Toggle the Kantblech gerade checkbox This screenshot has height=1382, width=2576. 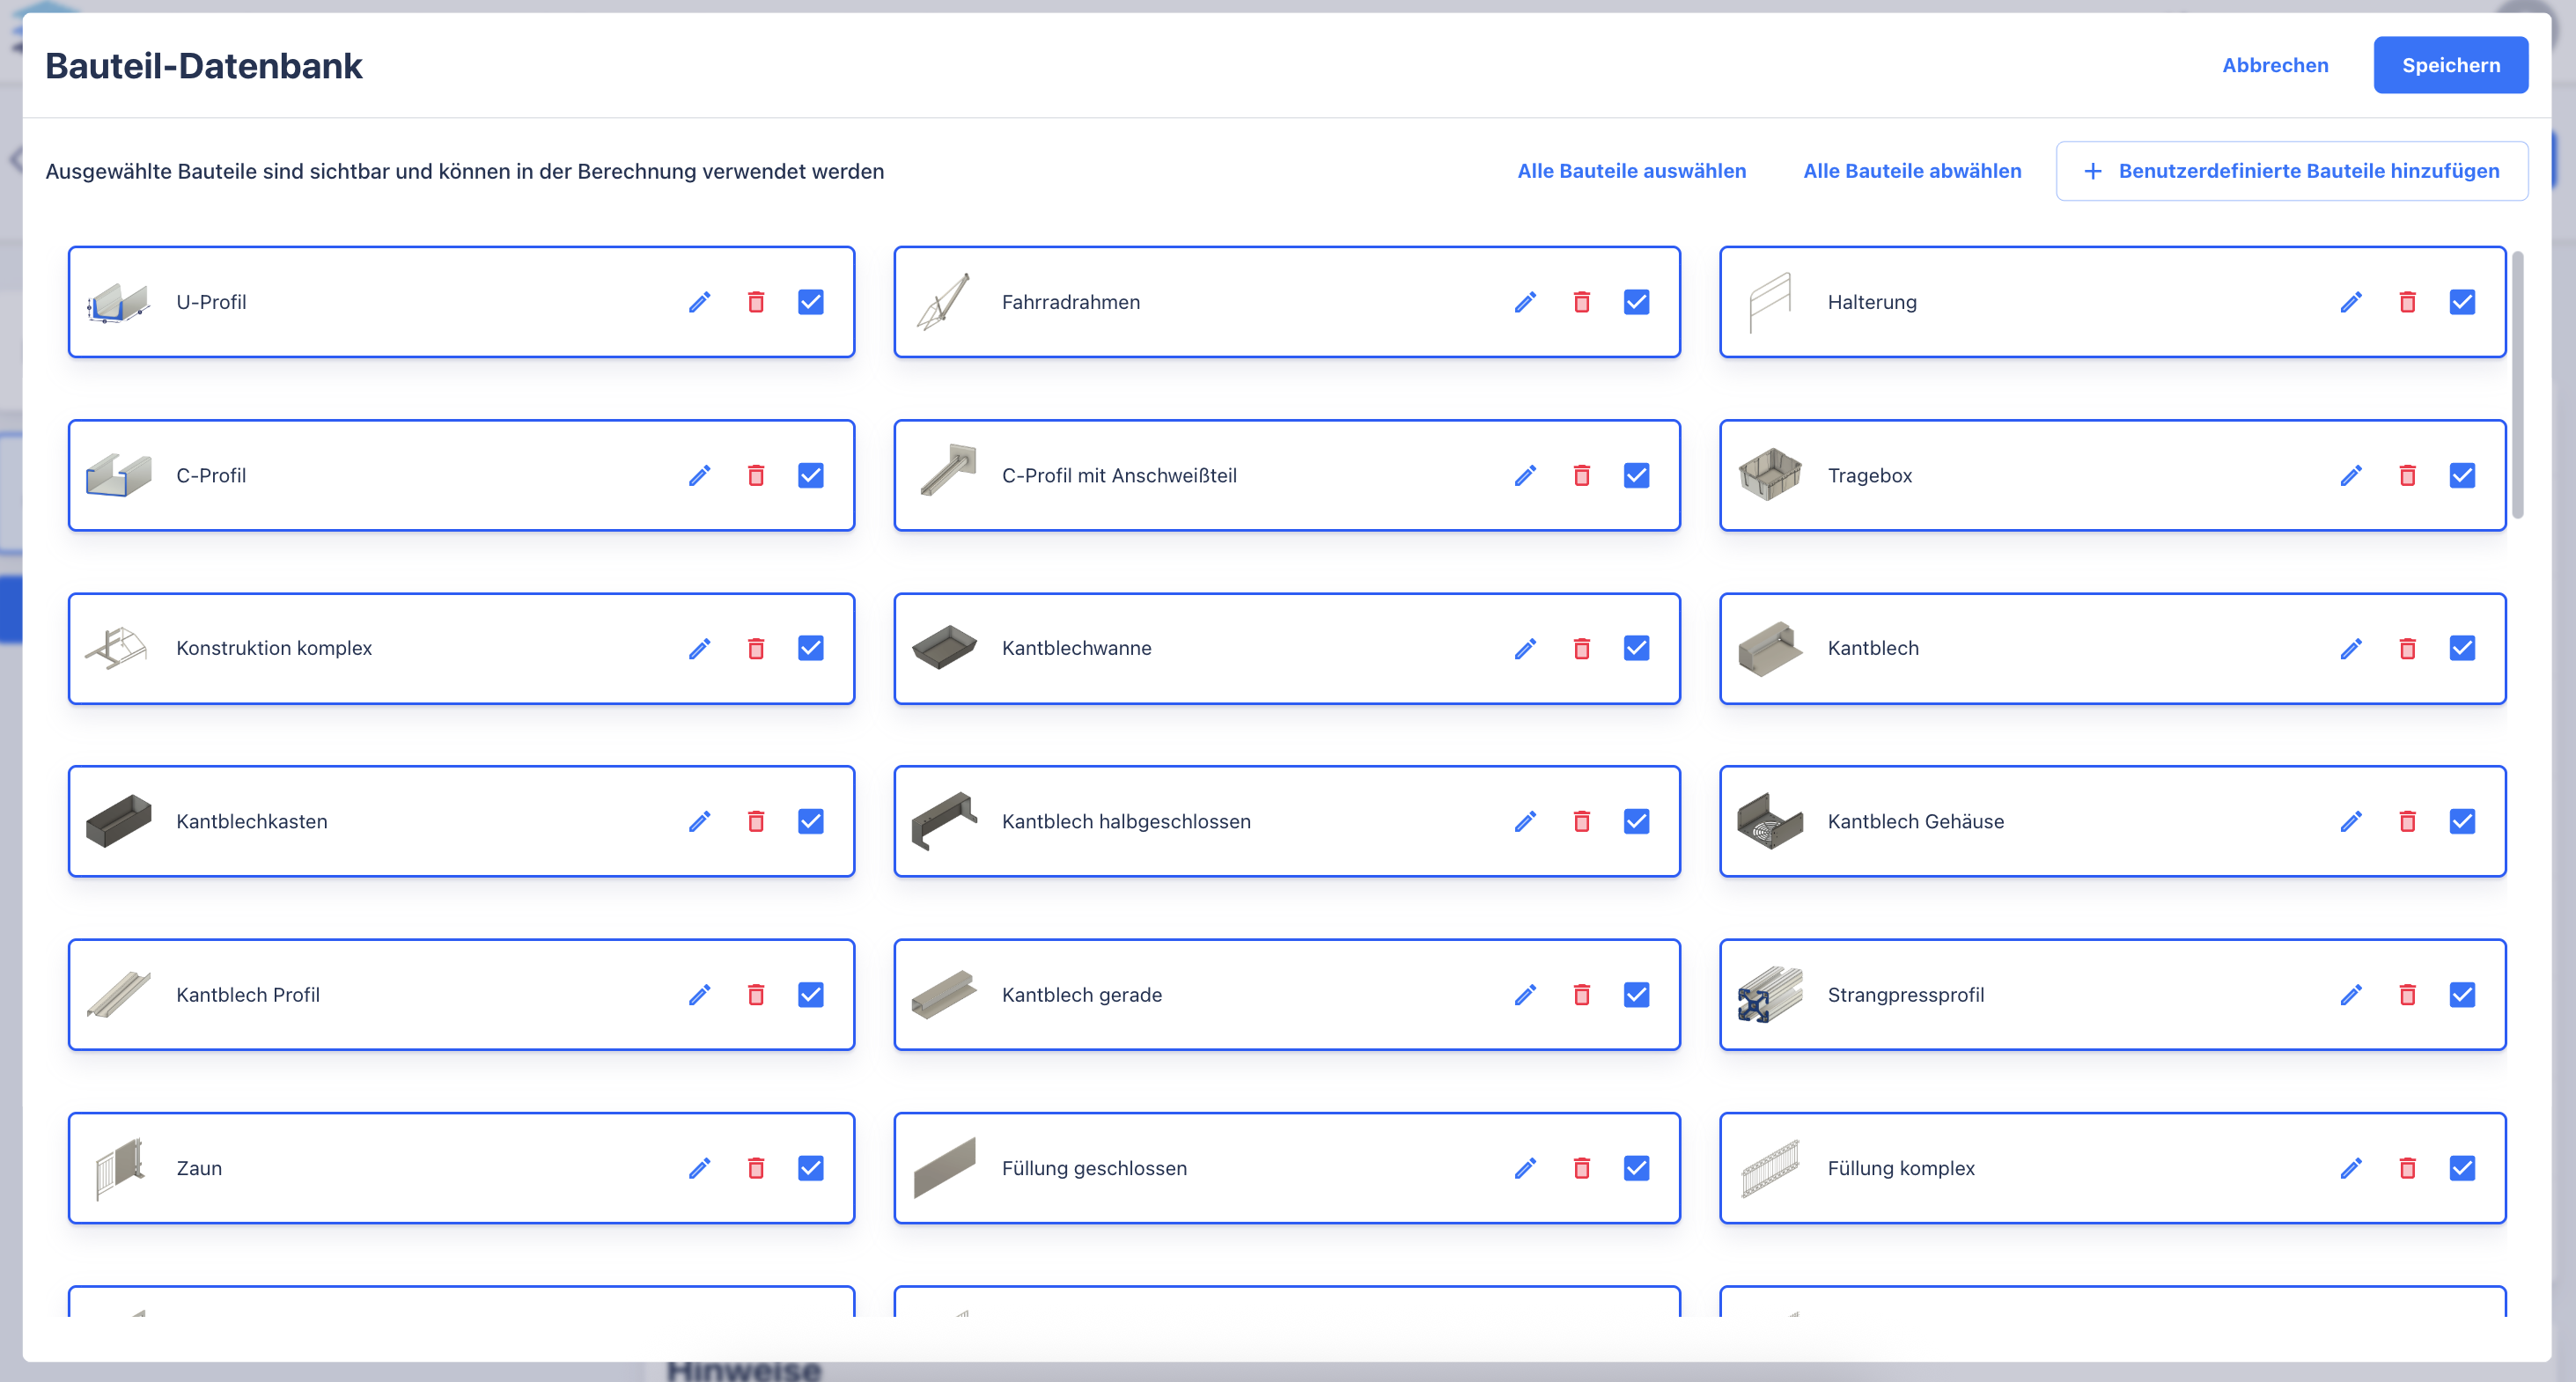coord(1636,995)
